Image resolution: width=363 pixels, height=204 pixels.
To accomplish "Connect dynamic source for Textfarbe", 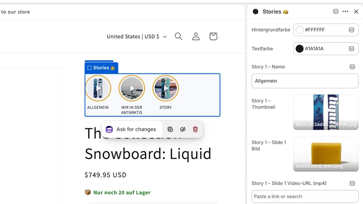I will pyautogui.click(x=351, y=49).
